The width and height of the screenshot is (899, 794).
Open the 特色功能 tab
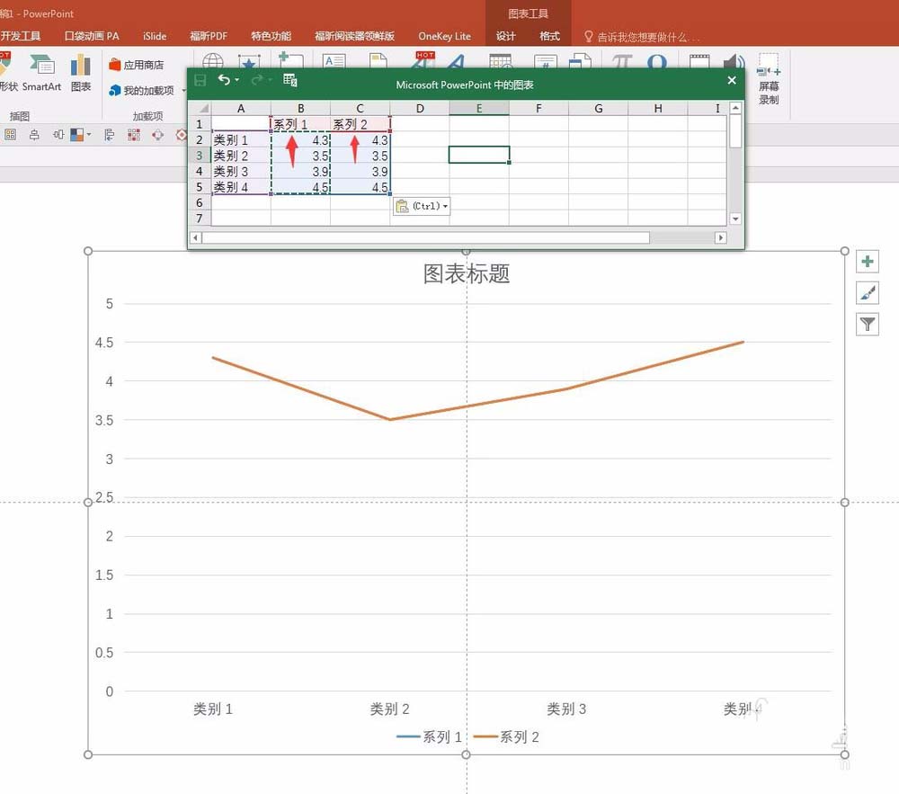click(271, 36)
